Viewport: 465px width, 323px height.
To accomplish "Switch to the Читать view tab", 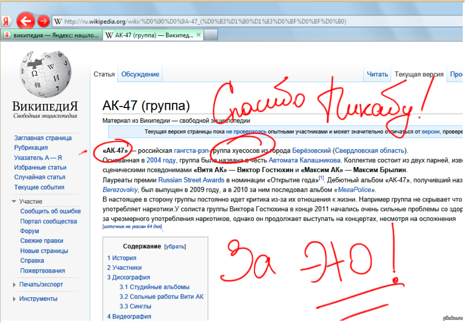I will click(x=377, y=74).
